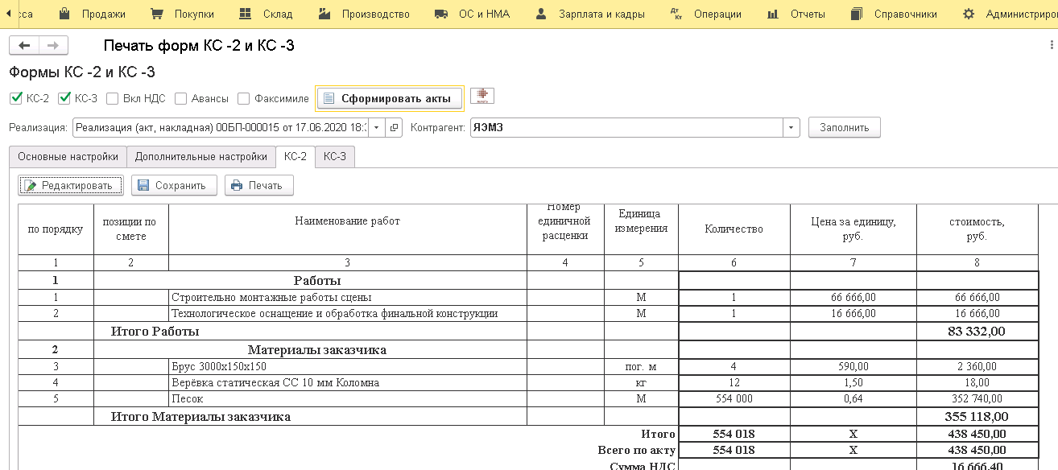
Task: Select the КС-3 tab
Action: tap(335, 157)
